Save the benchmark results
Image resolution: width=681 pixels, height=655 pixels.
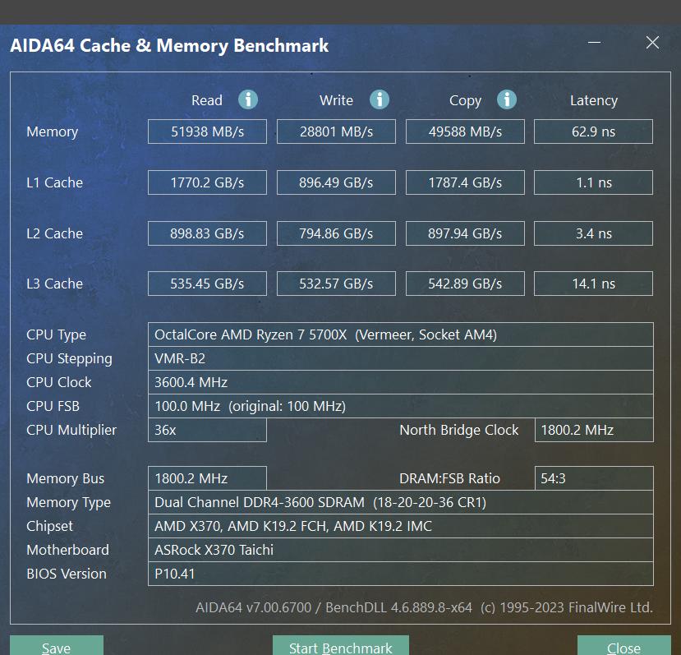[57, 645]
